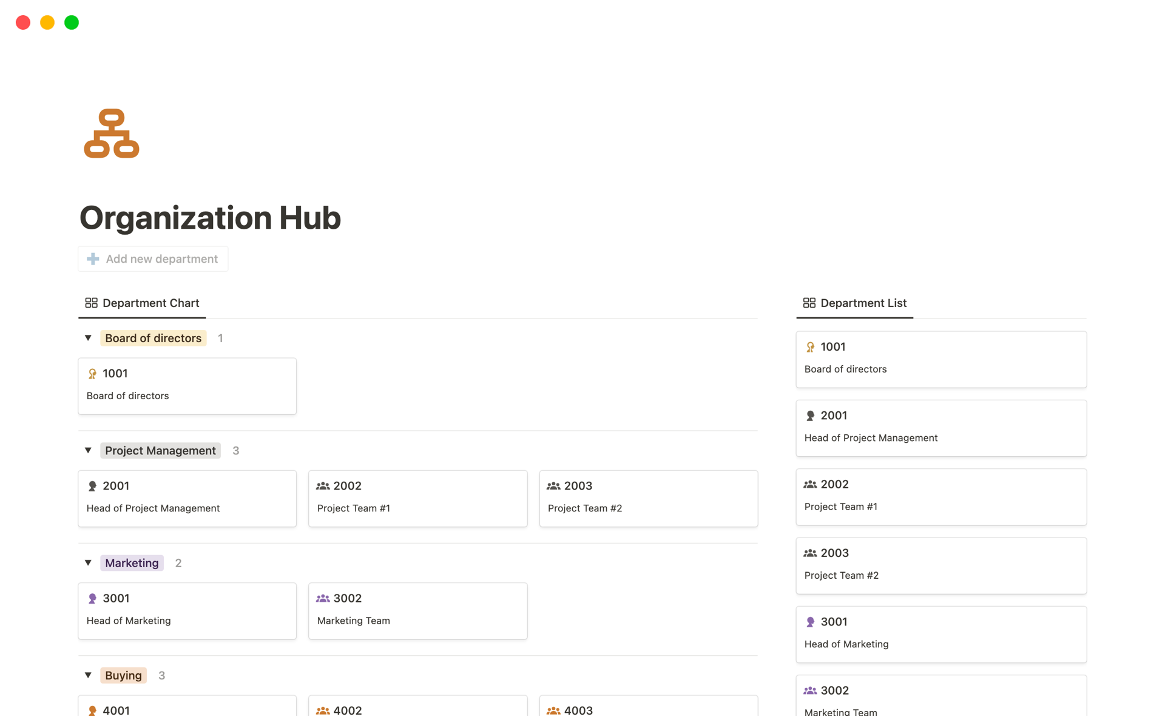Click the gallery icon on Department Chart tab
1165x728 pixels.
pyautogui.click(x=91, y=303)
